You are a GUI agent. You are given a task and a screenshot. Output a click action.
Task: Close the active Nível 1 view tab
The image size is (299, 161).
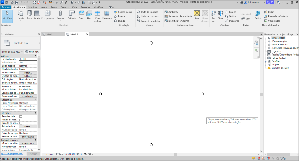(87, 34)
